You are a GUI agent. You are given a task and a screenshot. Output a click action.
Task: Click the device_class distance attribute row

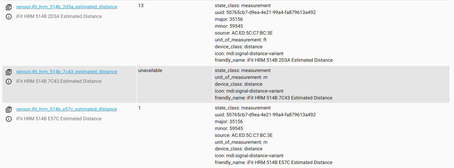pyautogui.click(x=238, y=46)
